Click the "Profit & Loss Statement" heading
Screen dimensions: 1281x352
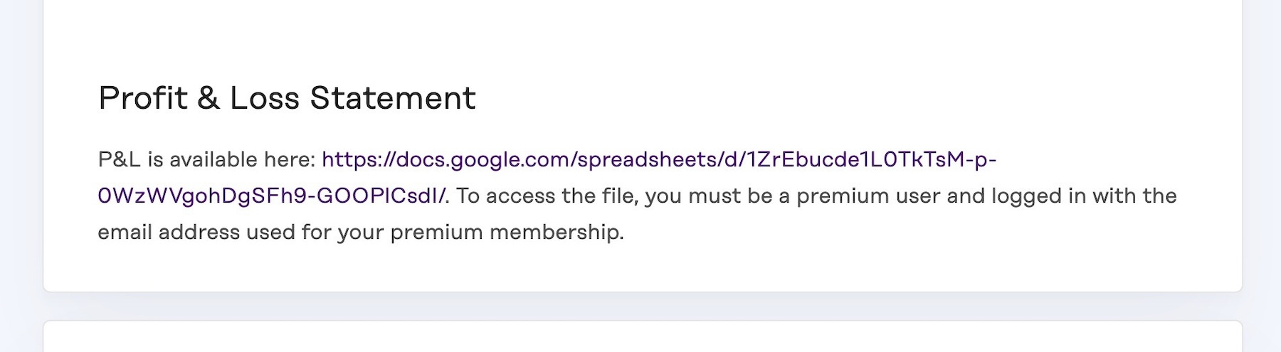point(287,98)
